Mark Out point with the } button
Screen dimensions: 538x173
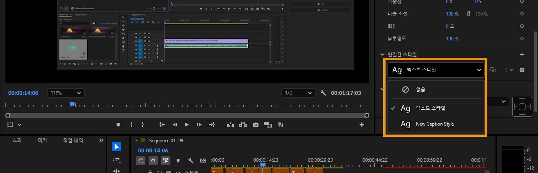[x=143, y=125]
